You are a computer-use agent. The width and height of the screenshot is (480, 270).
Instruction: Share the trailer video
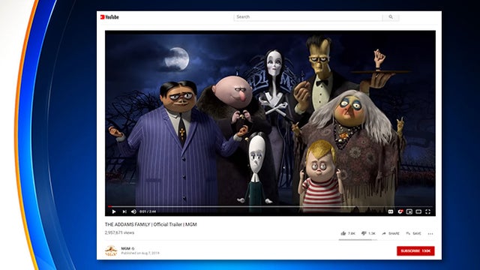click(391, 233)
